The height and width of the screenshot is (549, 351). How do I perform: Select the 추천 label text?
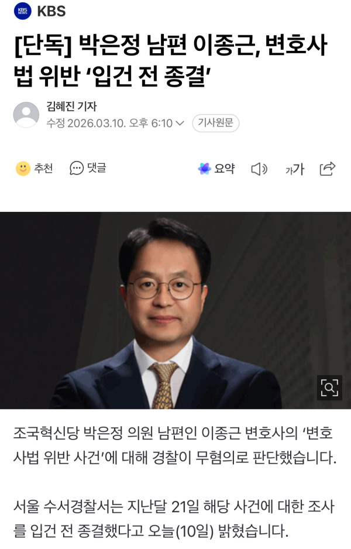43,169
